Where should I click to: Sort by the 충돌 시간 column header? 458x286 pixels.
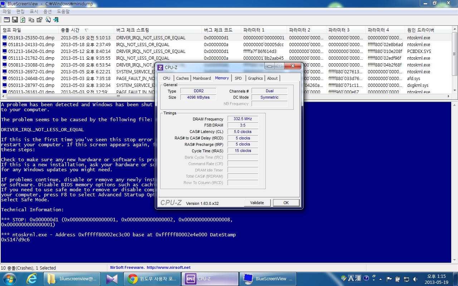coord(87,30)
